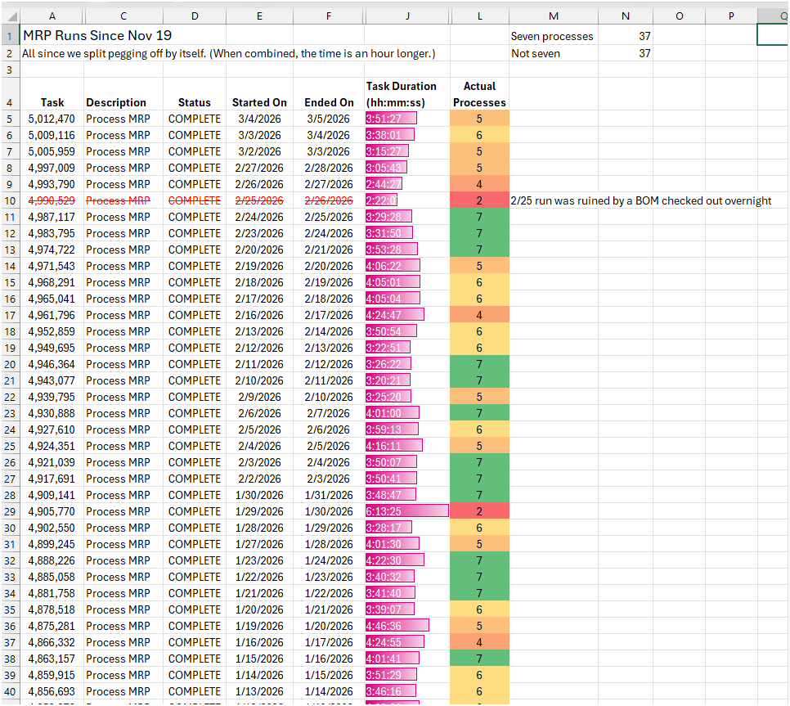The width and height of the screenshot is (790, 706).
Task: Select row 29 header
Action: (11, 511)
